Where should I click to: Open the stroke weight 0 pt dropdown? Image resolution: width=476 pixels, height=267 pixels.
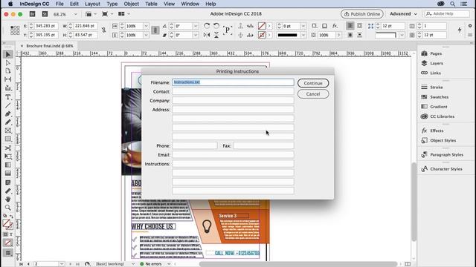coord(303,26)
